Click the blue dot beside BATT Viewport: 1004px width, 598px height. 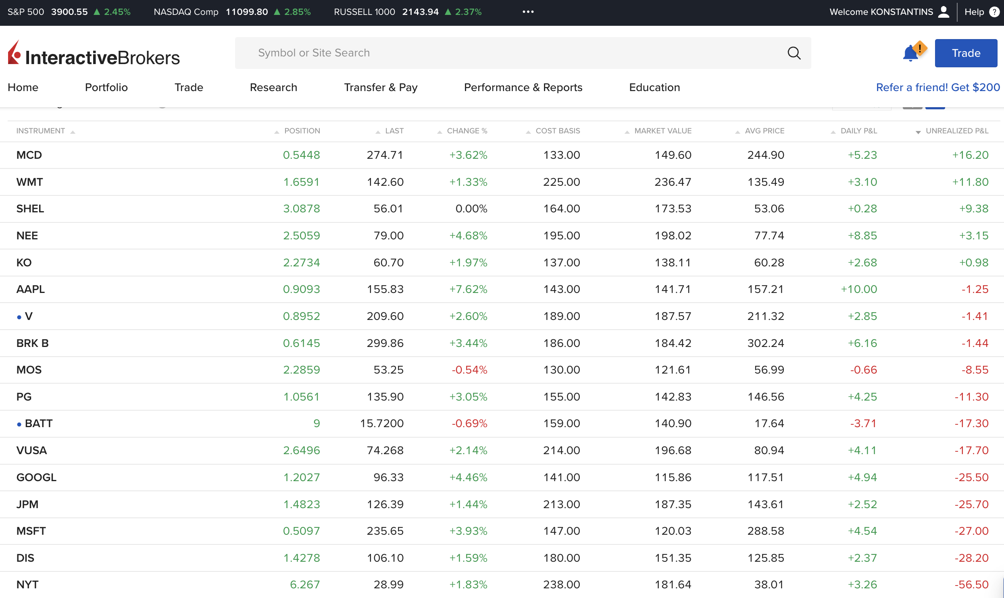pos(19,424)
